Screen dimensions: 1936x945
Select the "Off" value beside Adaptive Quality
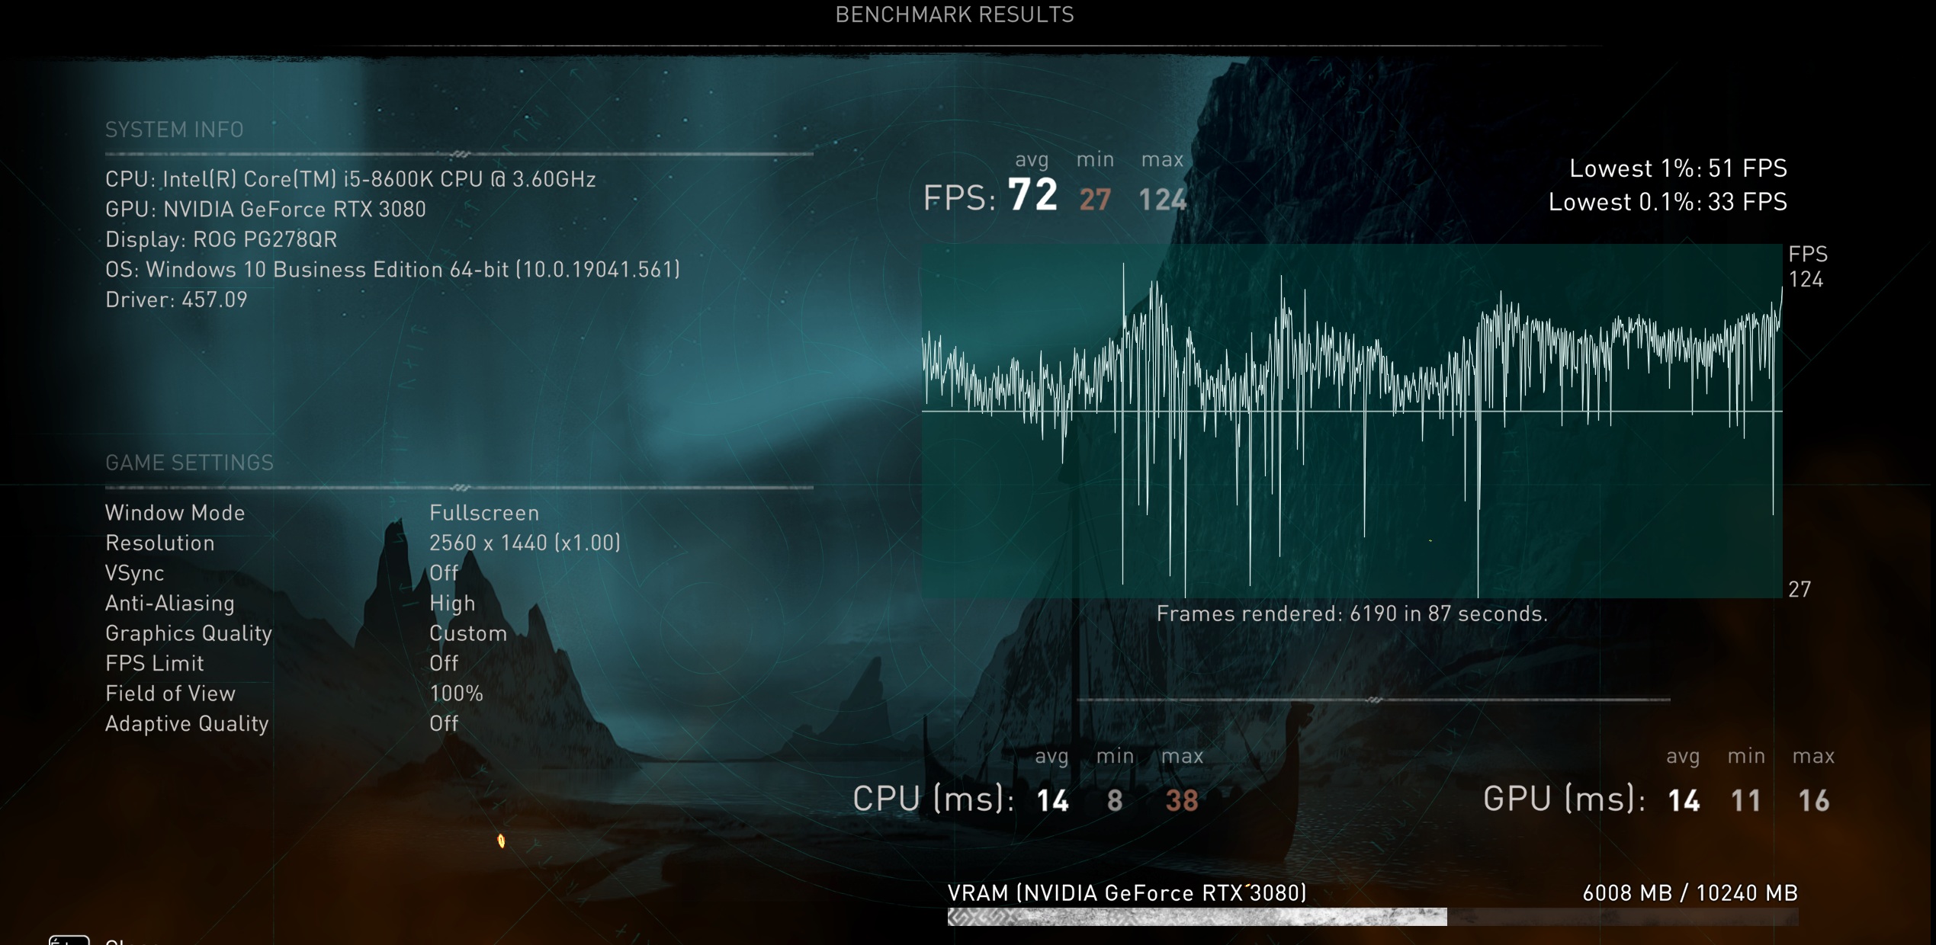click(x=444, y=723)
